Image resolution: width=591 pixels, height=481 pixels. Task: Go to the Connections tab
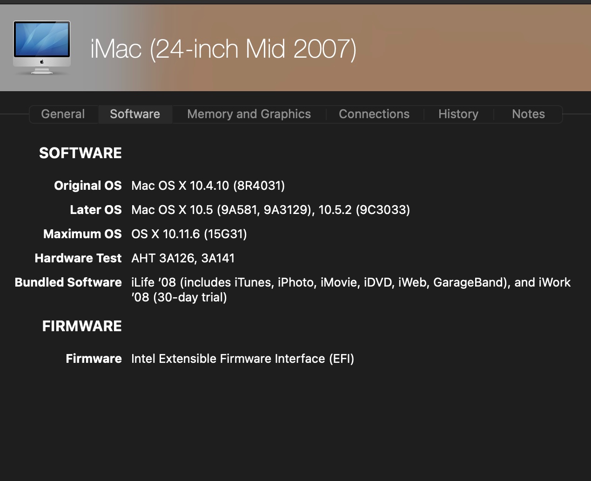point(374,114)
